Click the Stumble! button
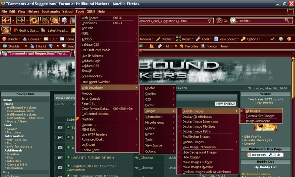 (12, 46)
